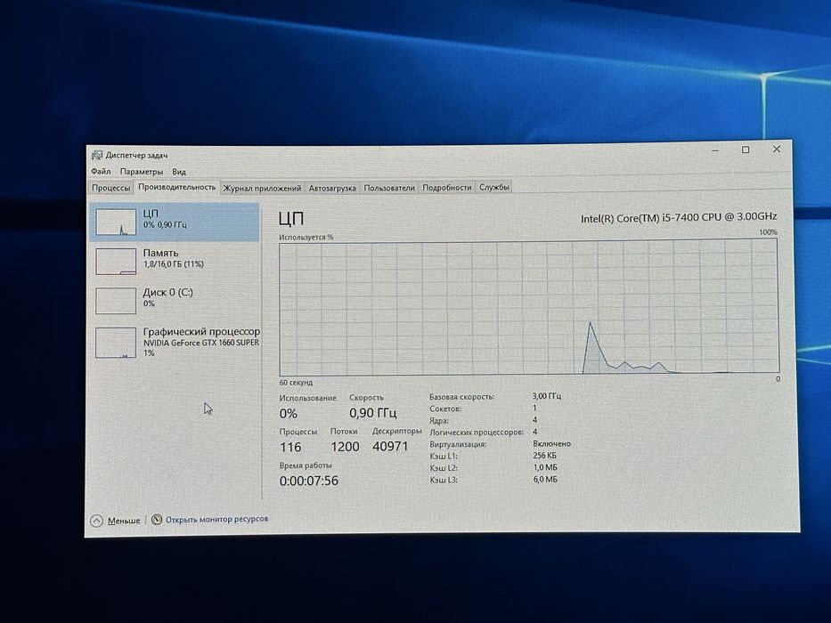This screenshot has width=831, height=623.
Task: Click the resource monitor gauge icon
Action: (x=157, y=519)
